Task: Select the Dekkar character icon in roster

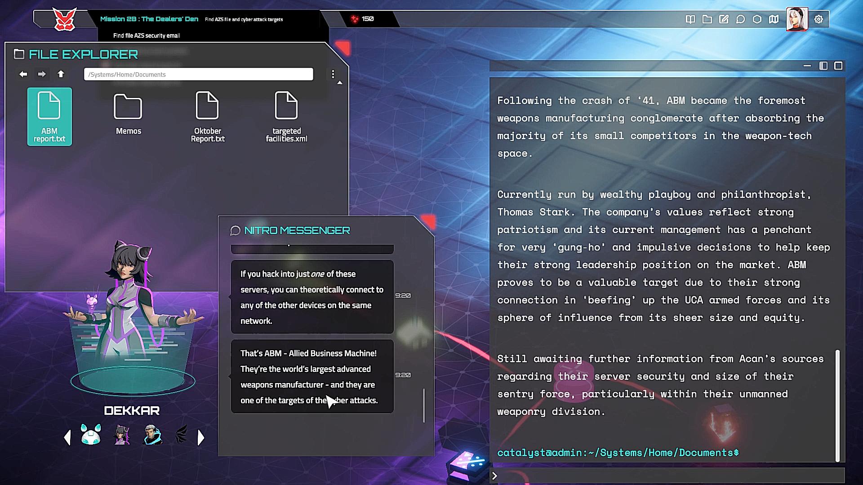Action: 121,434
